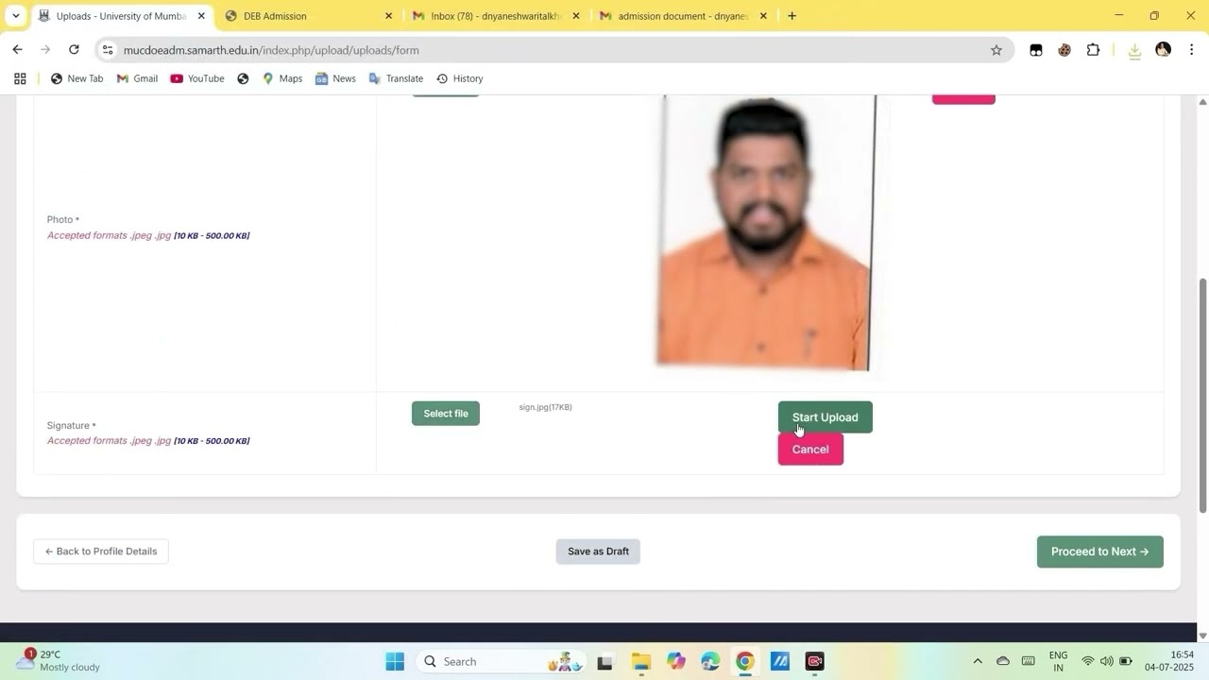Open Copilot from the taskbar
Screen dimensions: 1209x680
click(x=675, y=661)
